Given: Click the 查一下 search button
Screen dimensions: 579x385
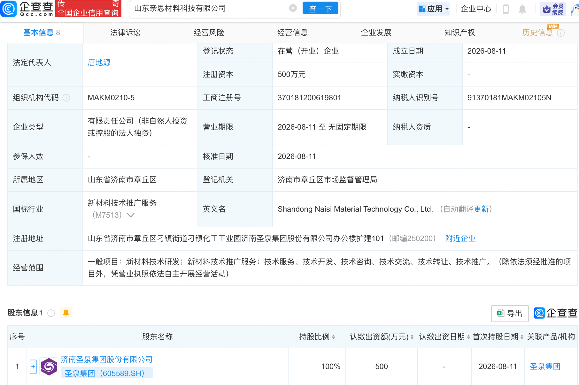Looking at the screenshot, I should click(x=320, y=9).
